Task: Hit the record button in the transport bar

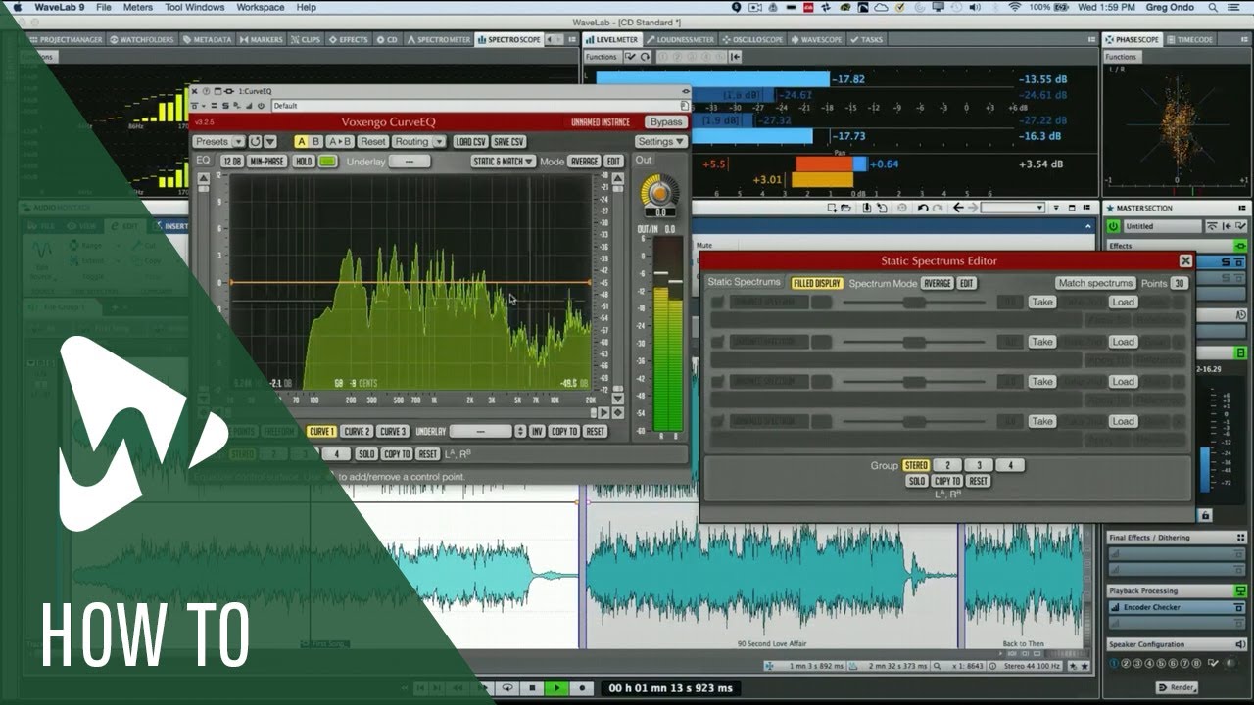Action: tap(582, 688)
